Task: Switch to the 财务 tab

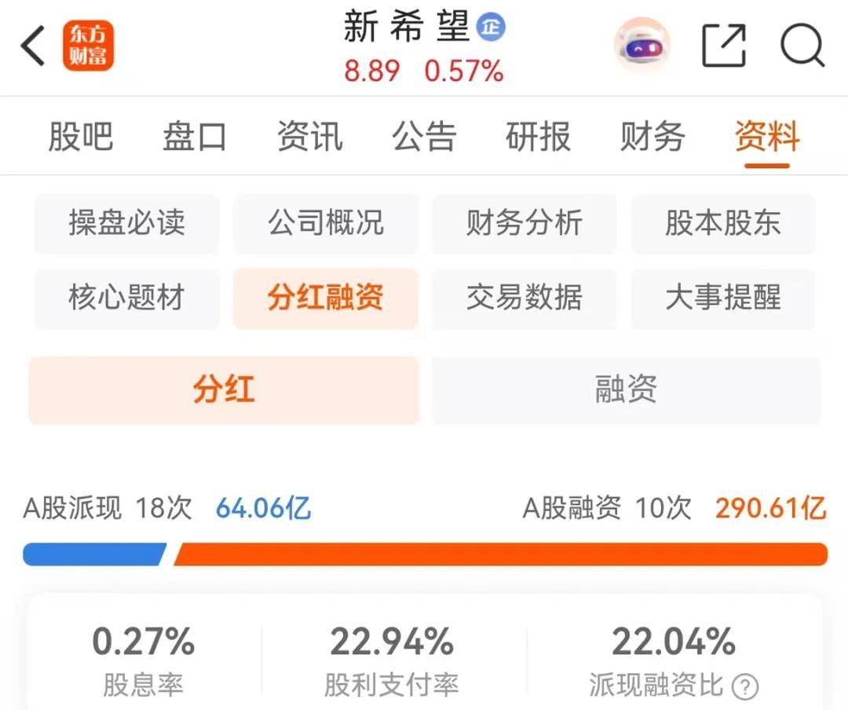Action: tap(652, 136)
